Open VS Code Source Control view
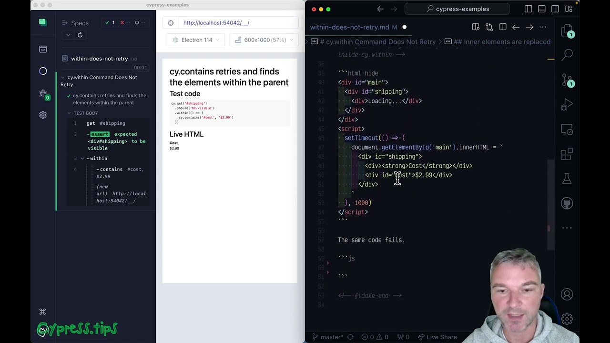The height and width of the screenshot is (343, 610). [567, 80]
